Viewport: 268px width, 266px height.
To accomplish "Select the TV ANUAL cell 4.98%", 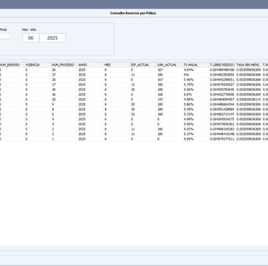I will (x=188, y=99).
